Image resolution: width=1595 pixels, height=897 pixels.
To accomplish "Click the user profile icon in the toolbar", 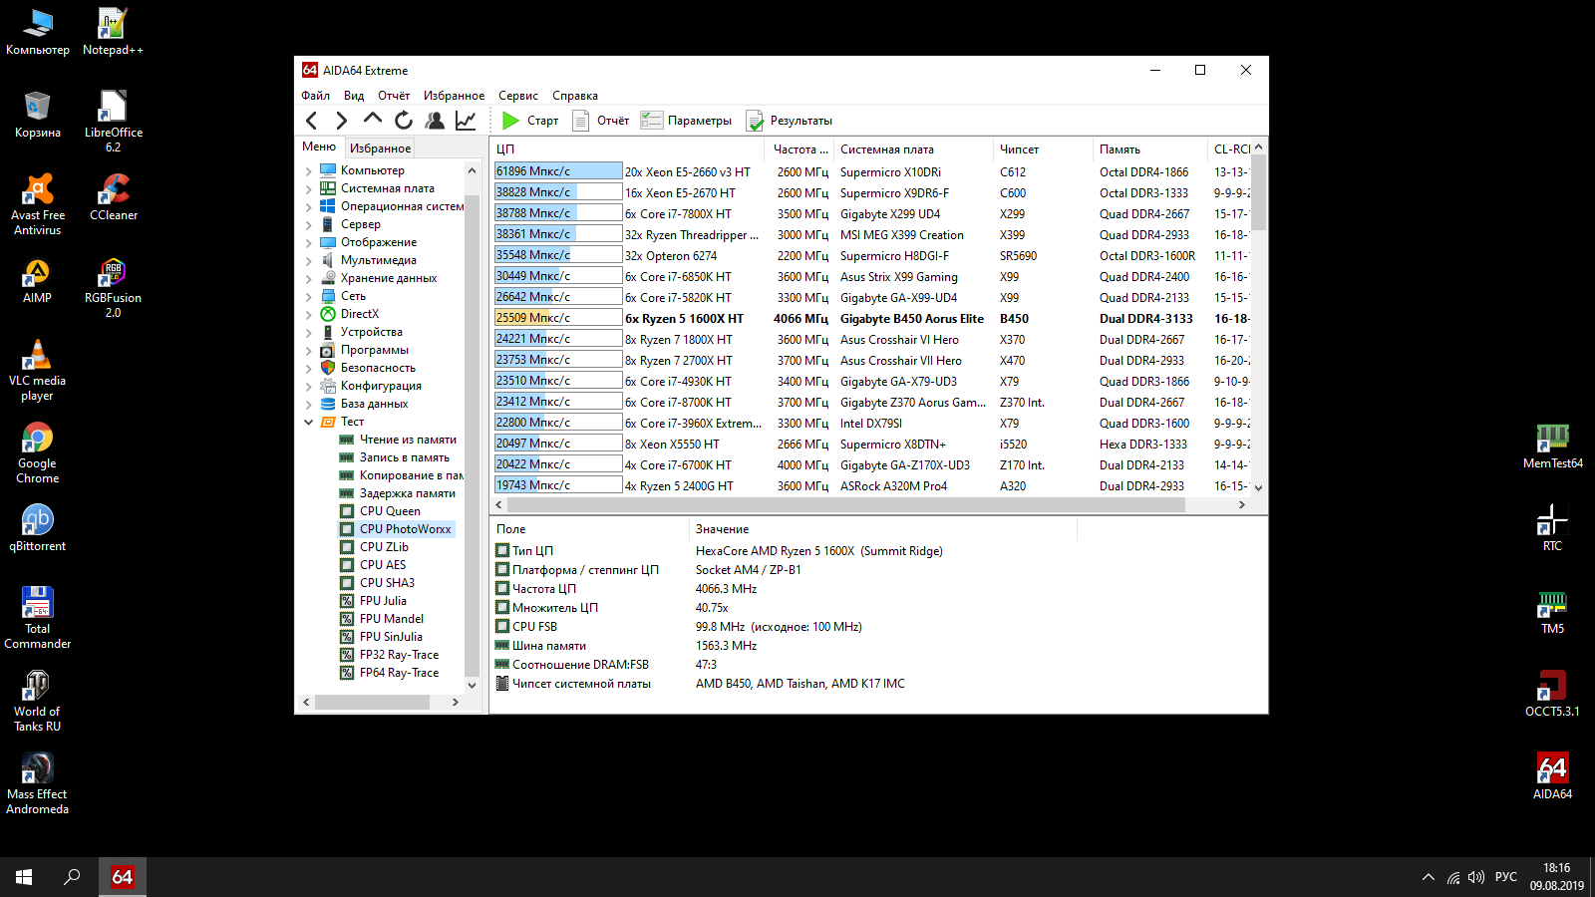I will [x=435, y=121].
